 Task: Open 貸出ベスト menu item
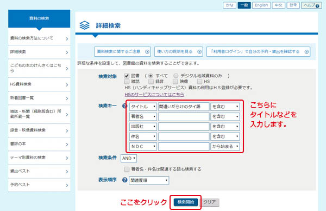[39, 172]
